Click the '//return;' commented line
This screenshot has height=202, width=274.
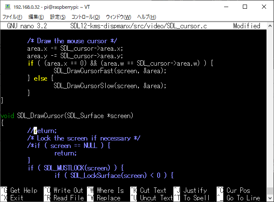pyautogui.click(x=42, y=131)
